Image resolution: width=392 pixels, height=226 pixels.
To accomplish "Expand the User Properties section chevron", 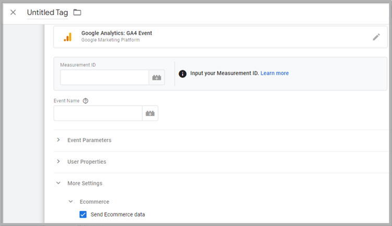I will [58, 162].
